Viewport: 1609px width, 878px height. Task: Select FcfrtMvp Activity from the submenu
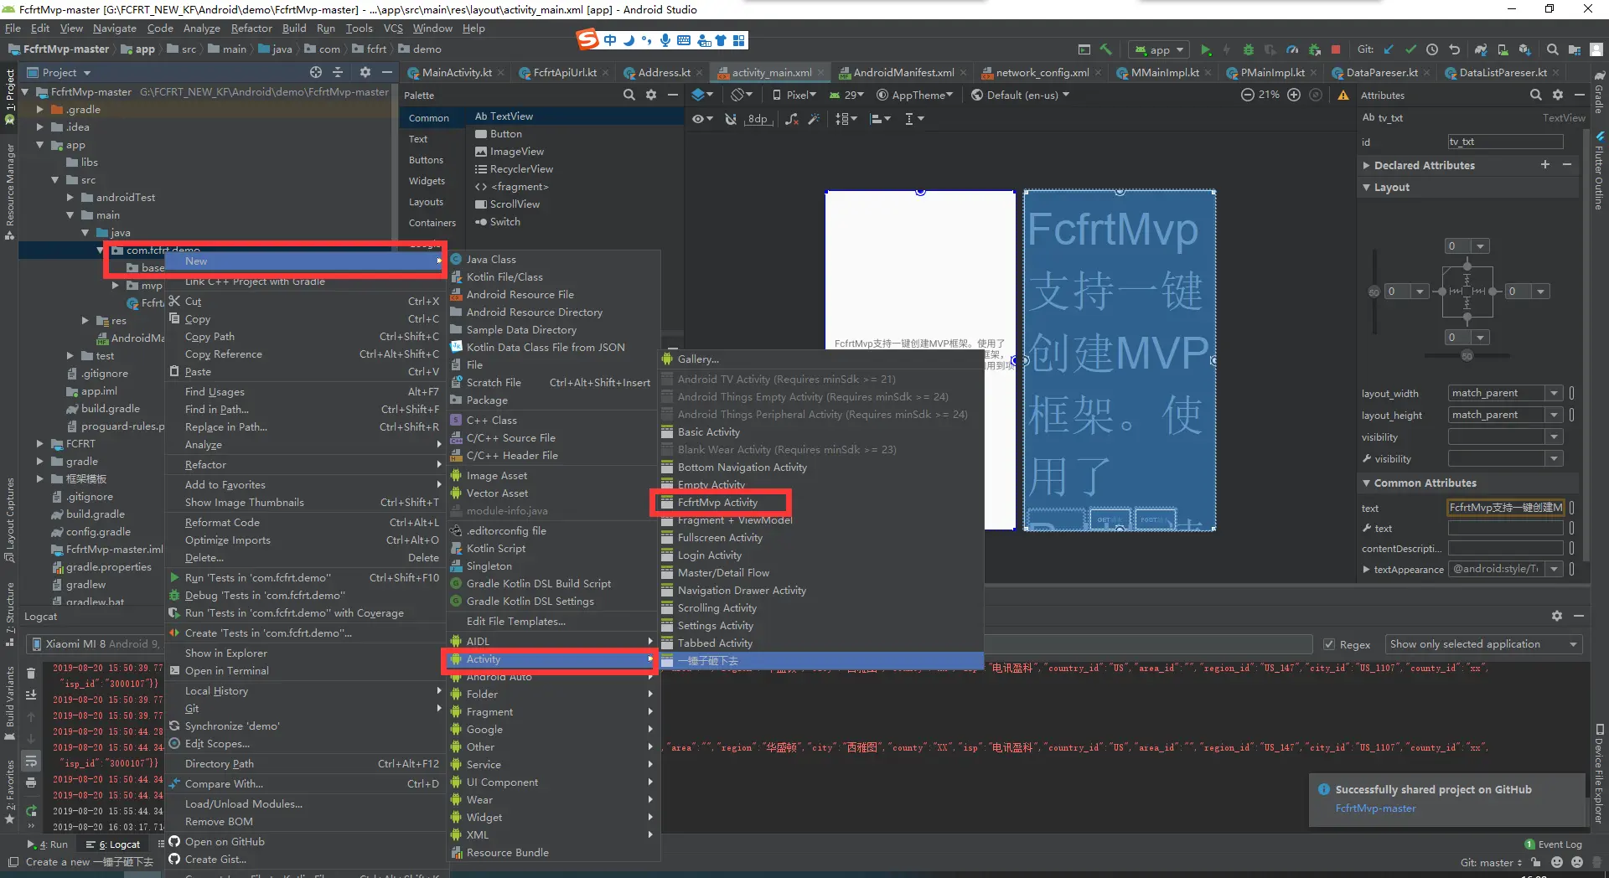coord(717,503)
